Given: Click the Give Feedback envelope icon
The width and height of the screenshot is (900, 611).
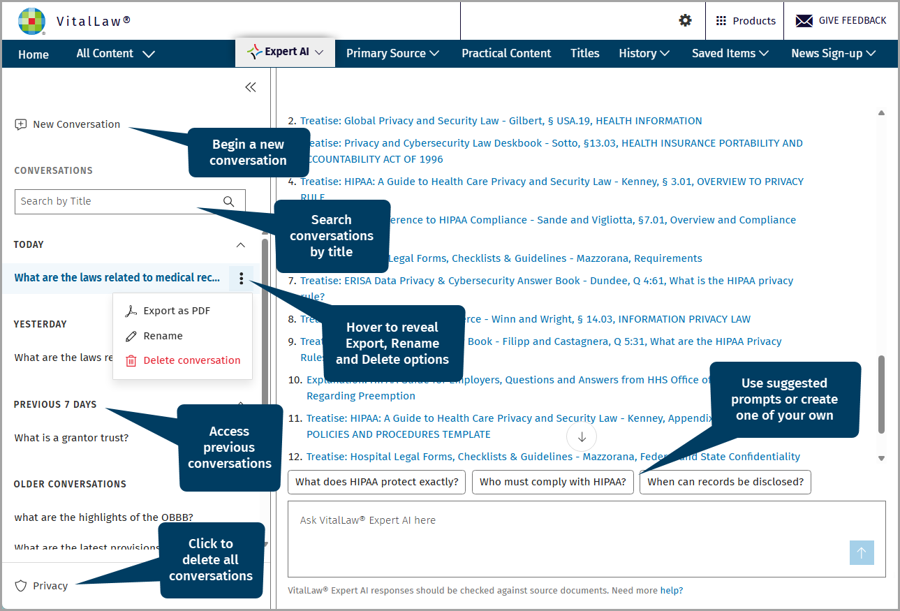Looking at the screenshot, I should (804, 21).
